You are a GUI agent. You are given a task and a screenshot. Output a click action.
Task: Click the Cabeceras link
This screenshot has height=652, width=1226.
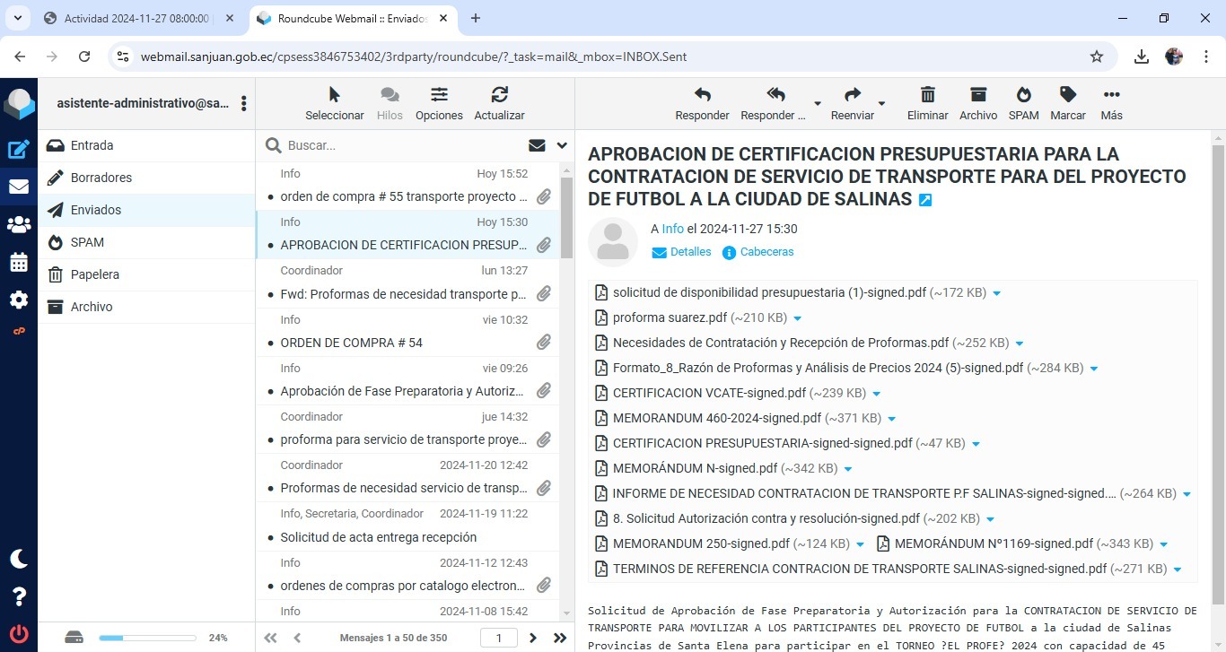tap(766, 252)
